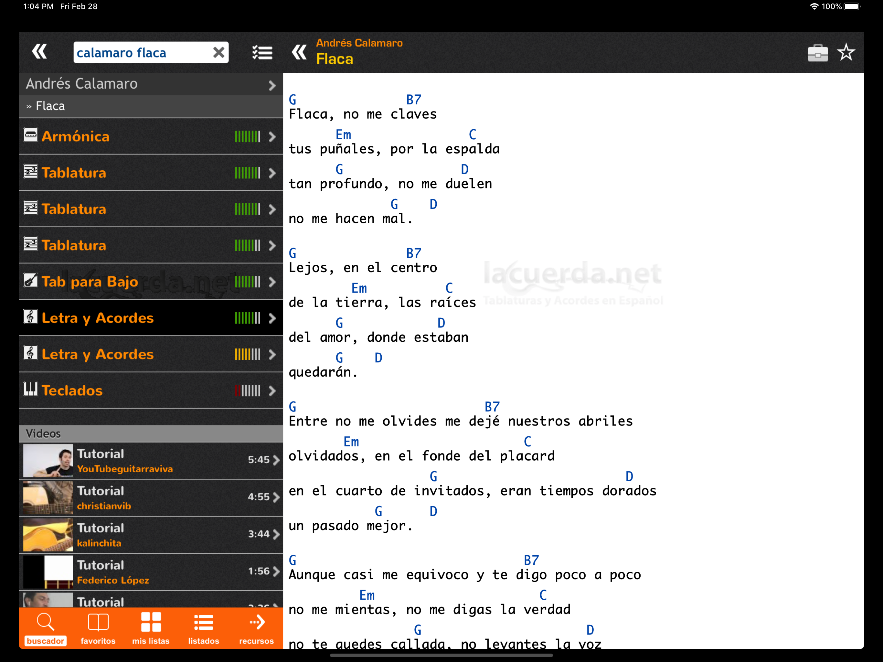
Task: Open the second Tablatura version
Action: point(151,209)
